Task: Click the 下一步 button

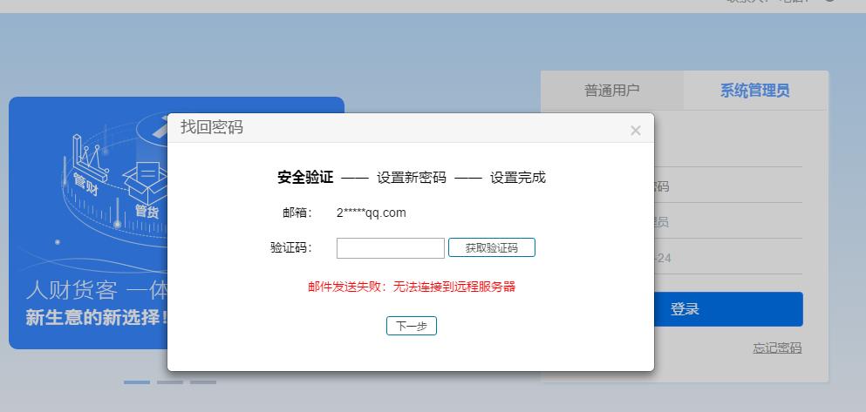Action: [x=412, y=326]
